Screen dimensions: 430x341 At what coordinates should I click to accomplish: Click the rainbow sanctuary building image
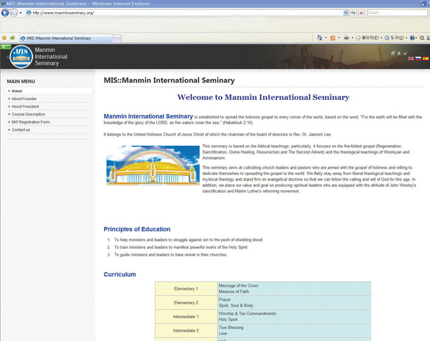(x=153, y=165)
